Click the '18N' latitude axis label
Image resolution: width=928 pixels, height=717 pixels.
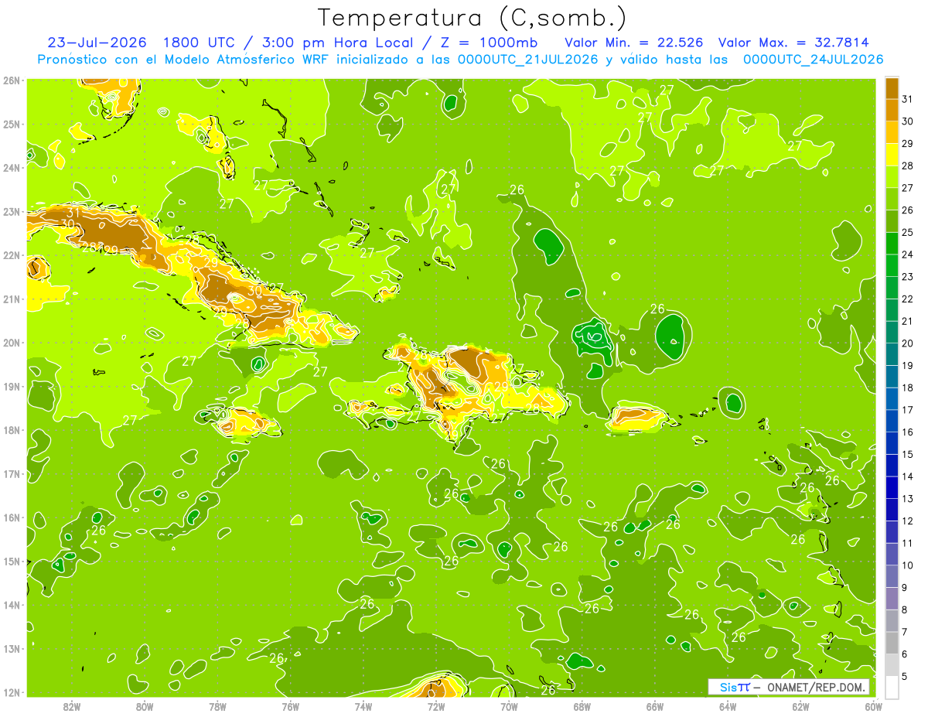point(12,430)
